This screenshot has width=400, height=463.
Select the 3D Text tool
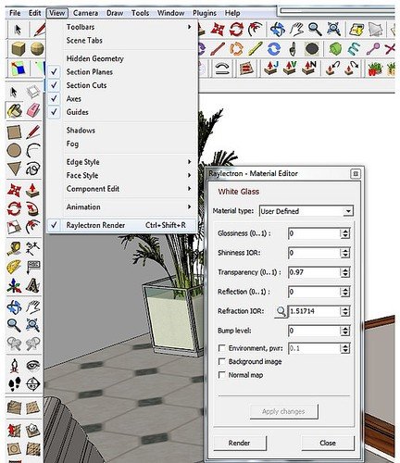[x=32, y=285]
